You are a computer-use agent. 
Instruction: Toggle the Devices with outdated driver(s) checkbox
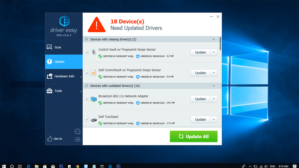(86, 85)
